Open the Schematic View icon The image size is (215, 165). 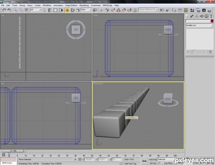pyautogui.click(x=186, y=10)
